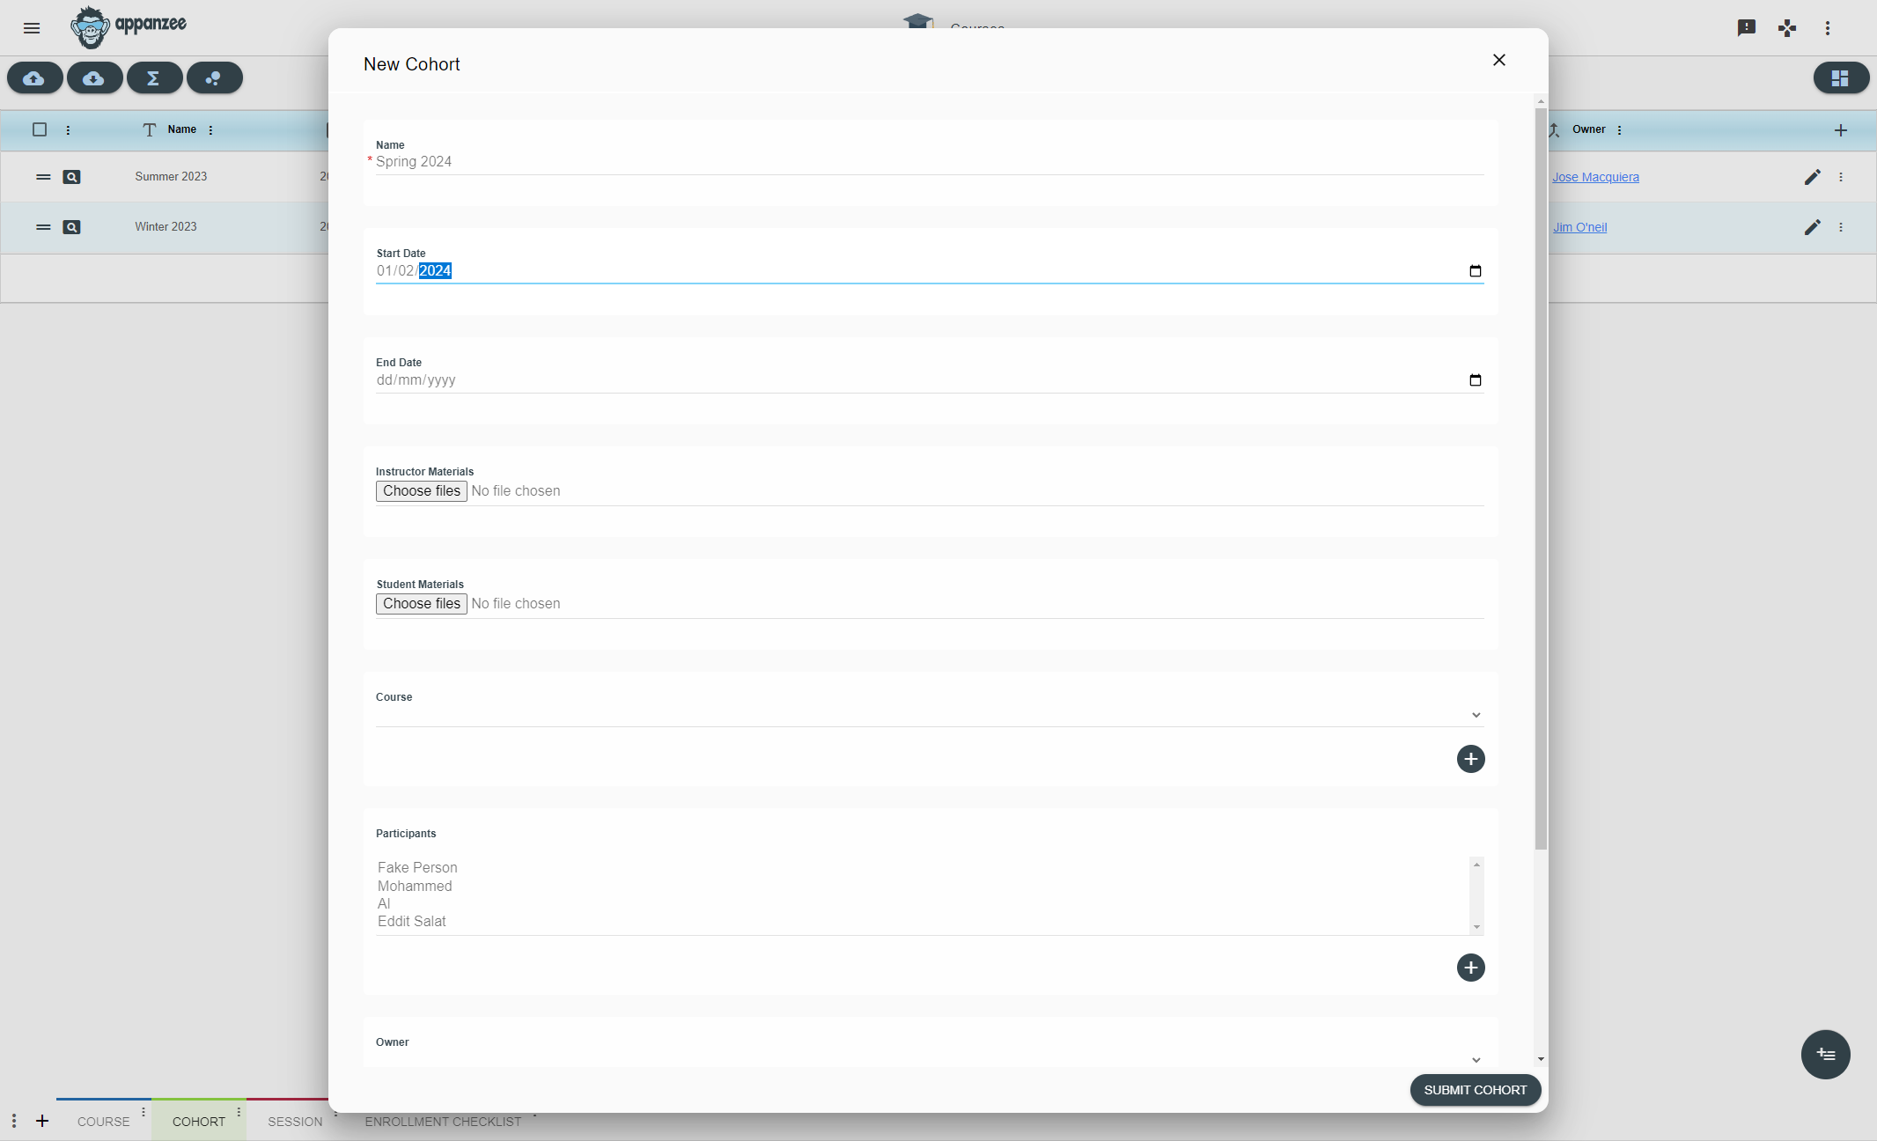Choose files for Student Materials
The image size is (1877, 1141).
click(x=422, y=604)
